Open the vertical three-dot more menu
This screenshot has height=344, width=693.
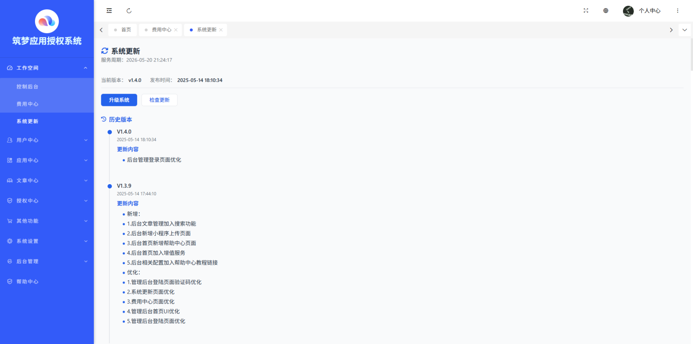coord(678,11)
